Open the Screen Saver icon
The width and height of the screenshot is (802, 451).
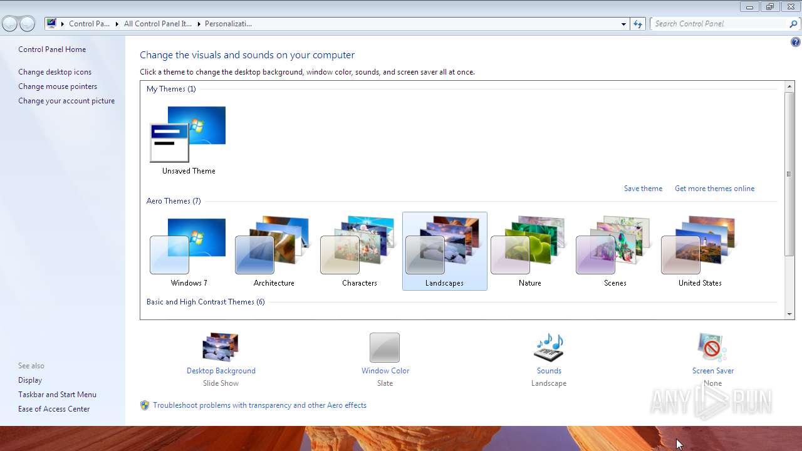[712, 347]
